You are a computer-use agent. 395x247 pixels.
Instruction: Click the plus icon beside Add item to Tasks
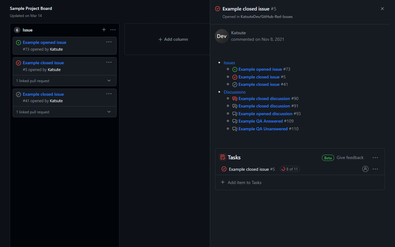(223, 182)
